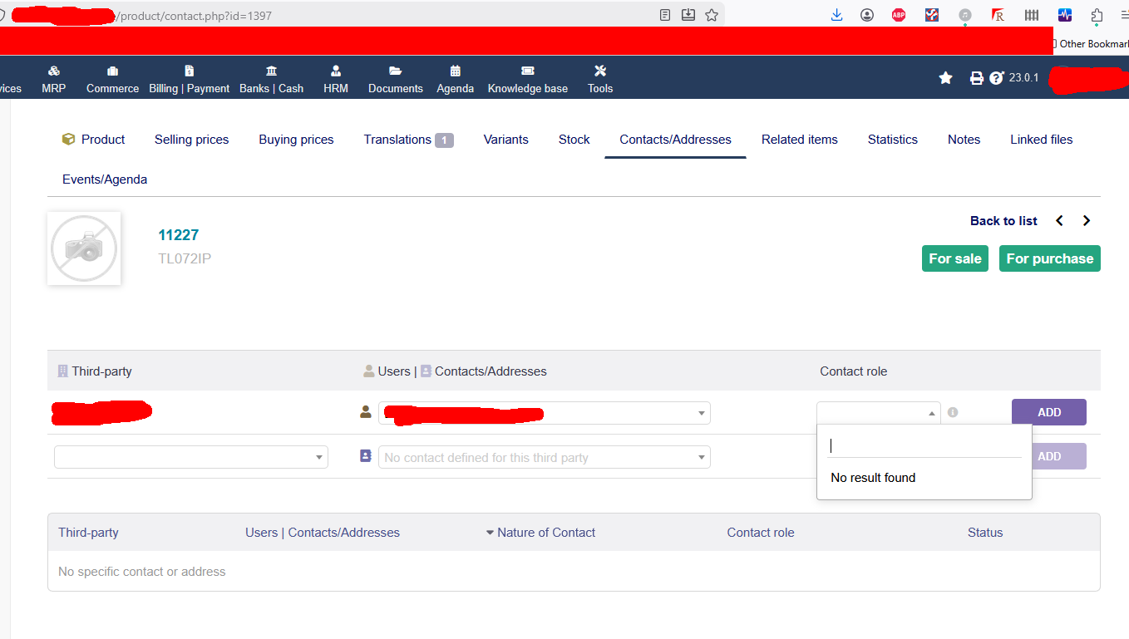Expand the 'No contact defined' contacts dropdown

coord(544,457)
